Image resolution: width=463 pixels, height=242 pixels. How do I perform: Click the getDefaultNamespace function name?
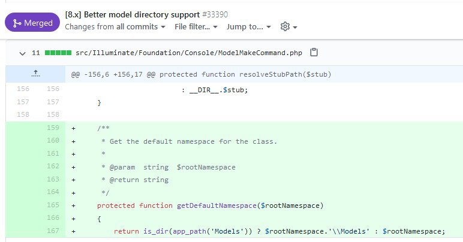(217, 205)
